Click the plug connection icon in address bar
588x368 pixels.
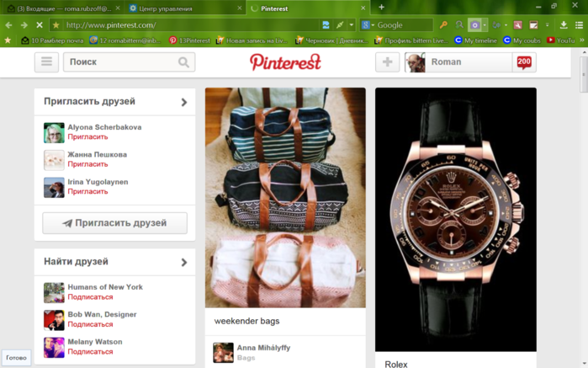(x=340, y=25)
